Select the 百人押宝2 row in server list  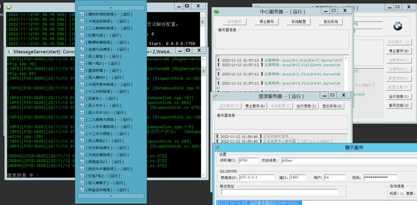point(111,141)
